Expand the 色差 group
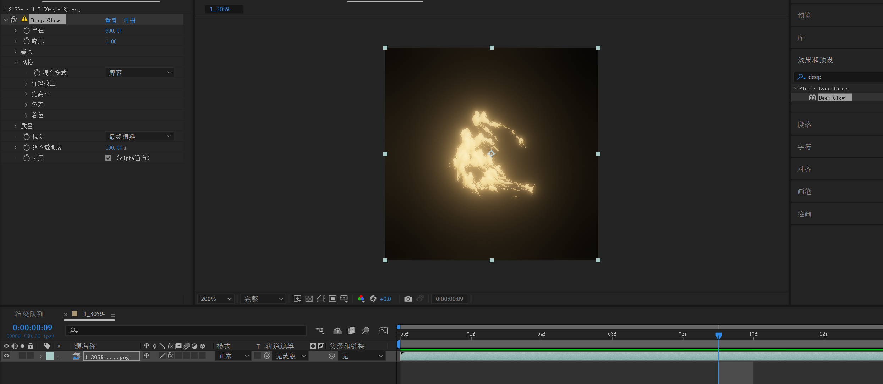 click(x=26, y=105)
